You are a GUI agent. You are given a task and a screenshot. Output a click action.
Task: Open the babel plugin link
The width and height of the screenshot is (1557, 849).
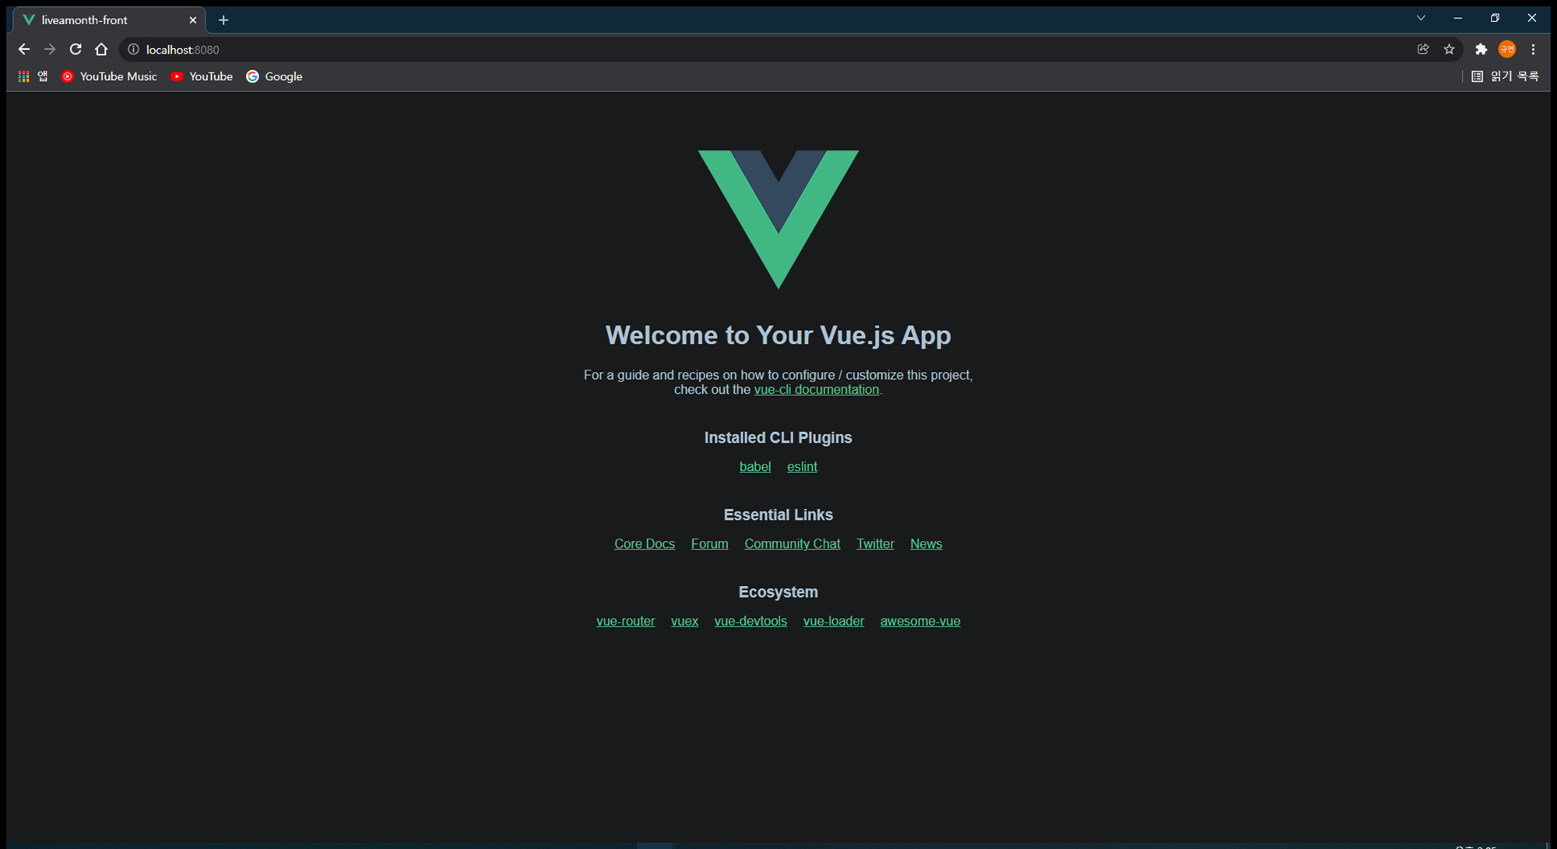755,467
